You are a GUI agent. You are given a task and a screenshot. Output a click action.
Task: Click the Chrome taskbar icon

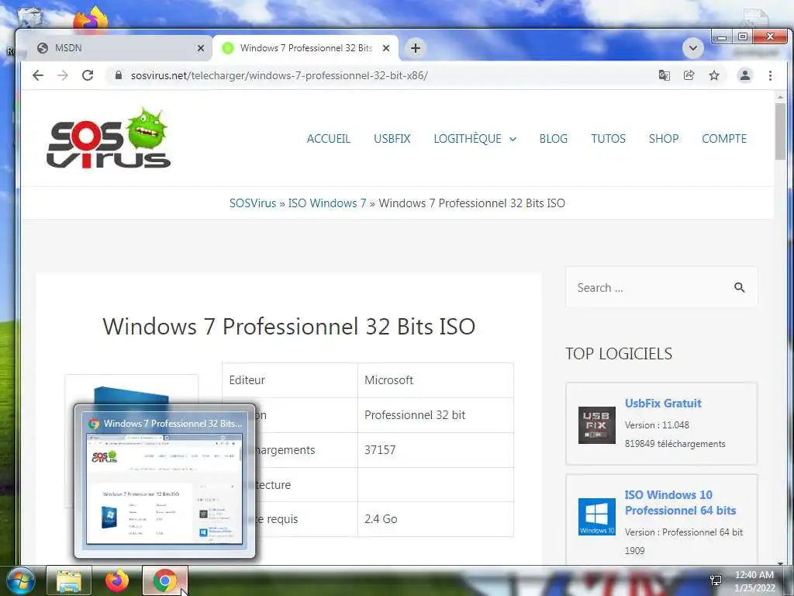tap(165, 580)
